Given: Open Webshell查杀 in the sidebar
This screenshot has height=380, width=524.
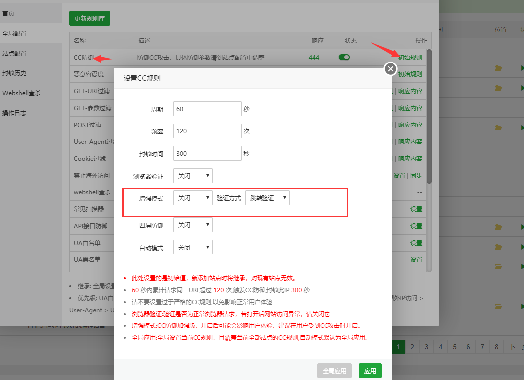Looking at the screenshot, I should (21, 93).
